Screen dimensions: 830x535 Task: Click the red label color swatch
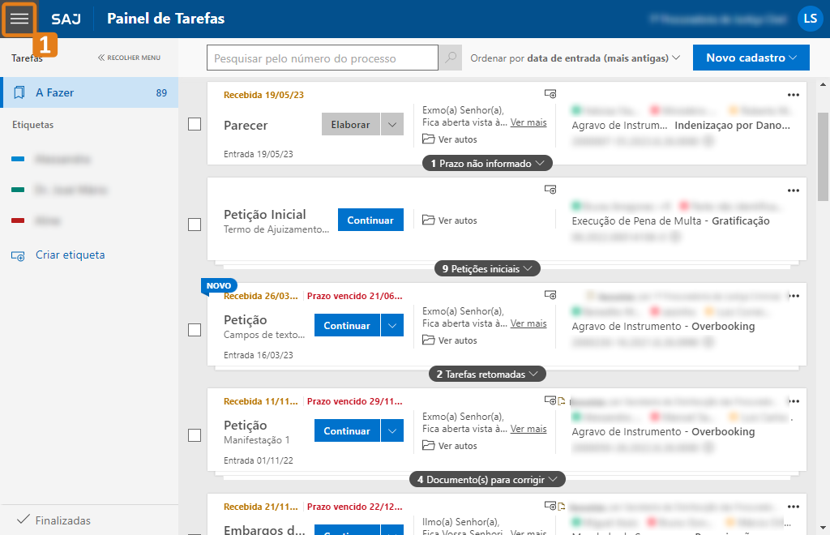point(18,220)
